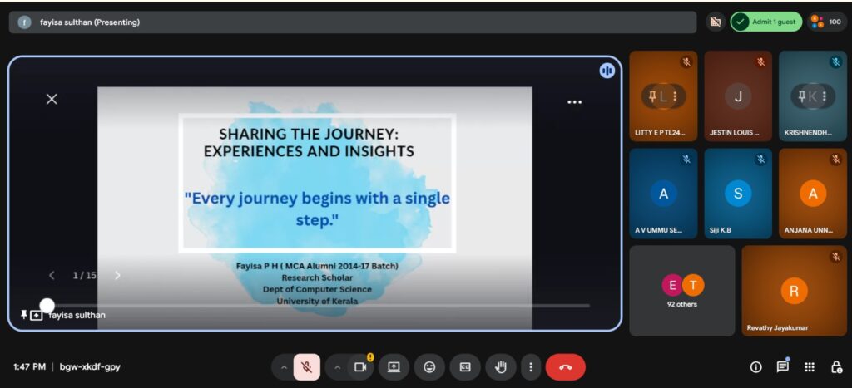Click Admit 1 guest button

point(765,22)
